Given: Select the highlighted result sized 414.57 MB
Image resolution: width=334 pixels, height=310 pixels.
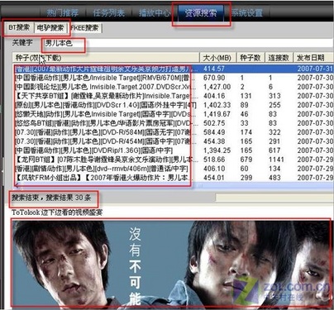Looking at the screenshot, I should pos(174,69).
